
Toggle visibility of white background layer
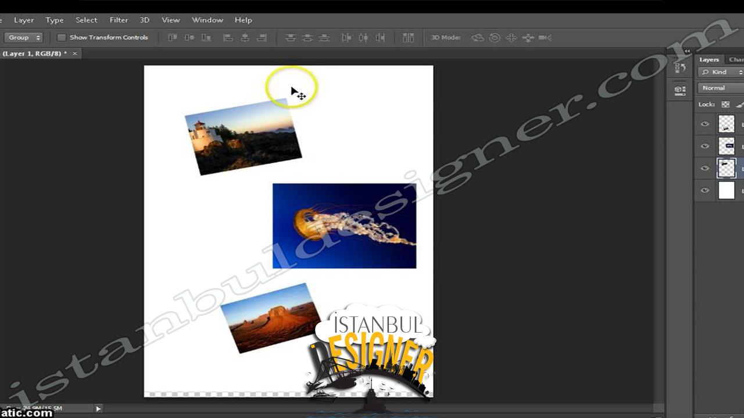705,190
